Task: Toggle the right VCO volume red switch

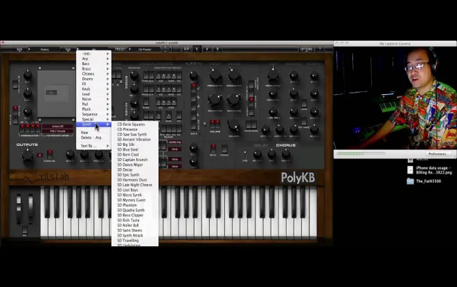Action: pyautogui.click(x=217, y=124)
